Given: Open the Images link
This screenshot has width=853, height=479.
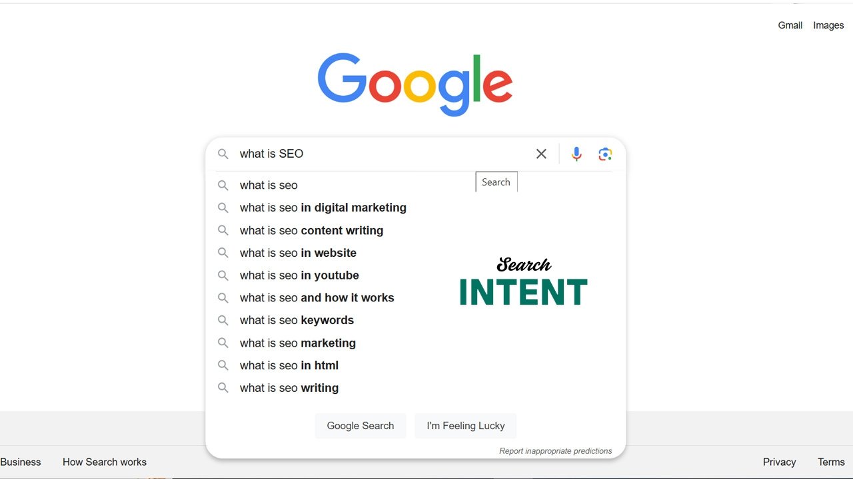Looking at the screenshot, I should 828,25.
